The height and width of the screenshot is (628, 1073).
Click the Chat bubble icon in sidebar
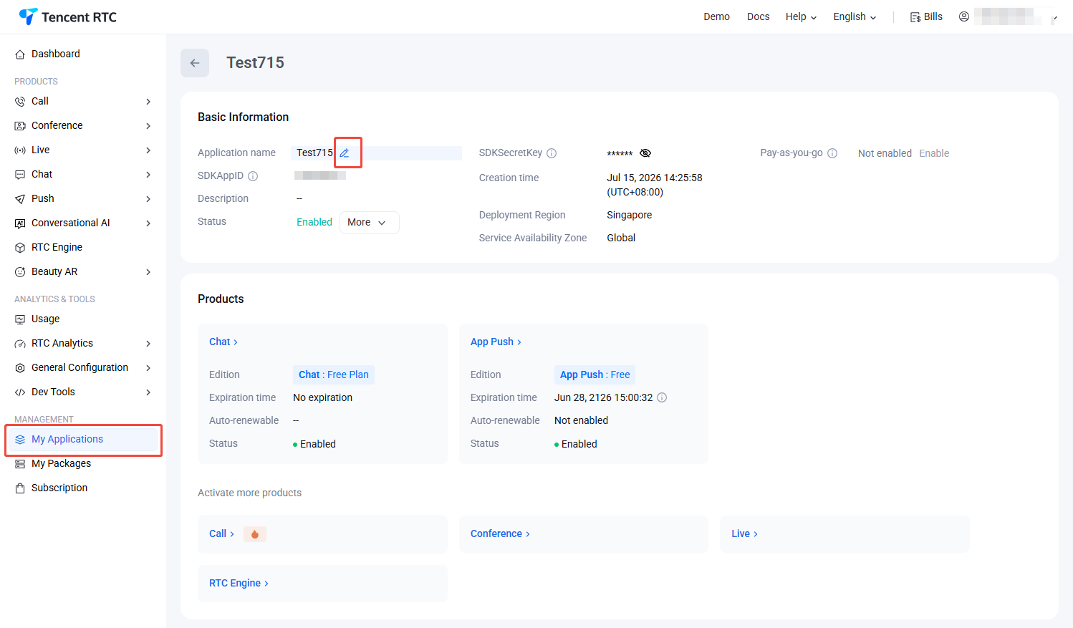tap(20, 175)
